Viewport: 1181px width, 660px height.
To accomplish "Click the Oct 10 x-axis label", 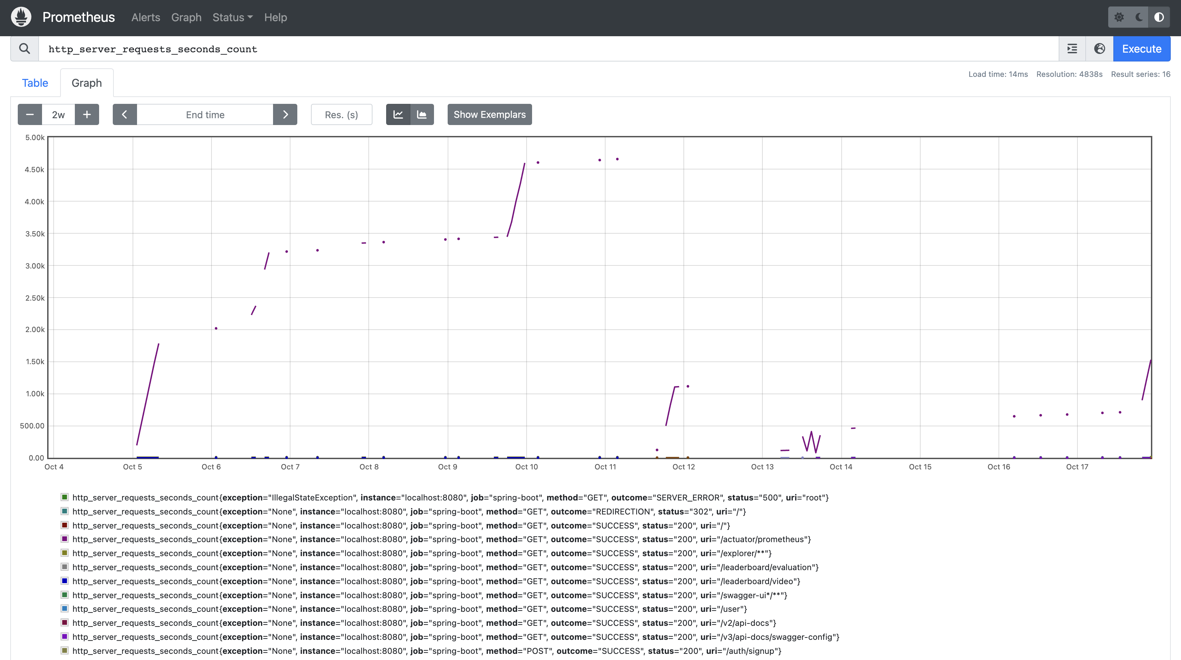I will coord(526,467).
